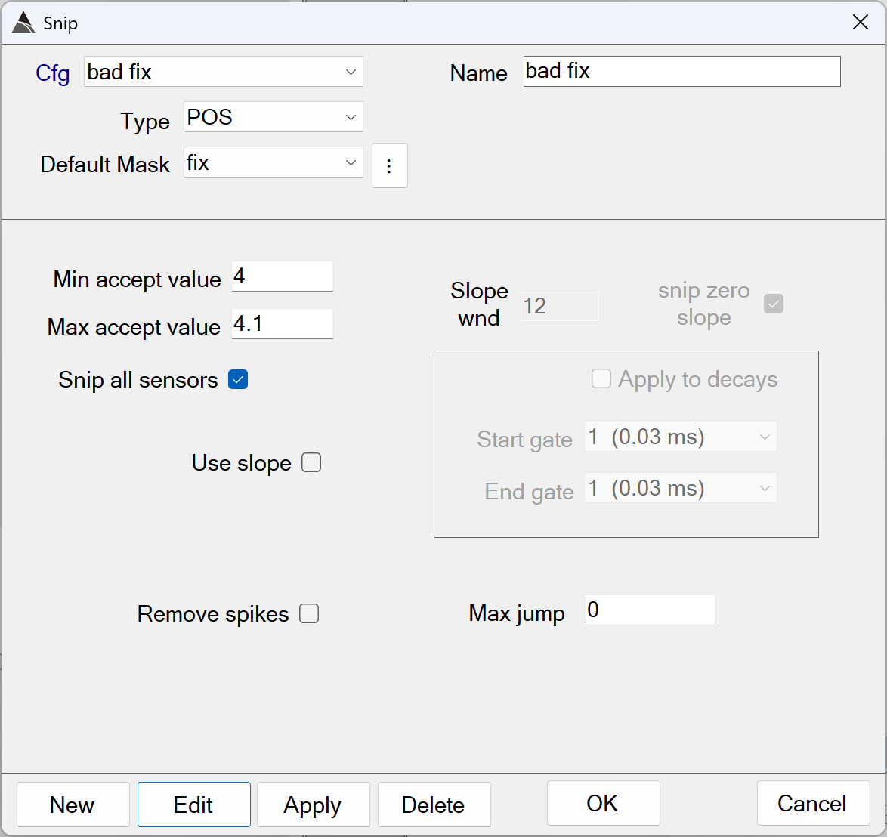Click the Max accept value field

pos(282,324)
